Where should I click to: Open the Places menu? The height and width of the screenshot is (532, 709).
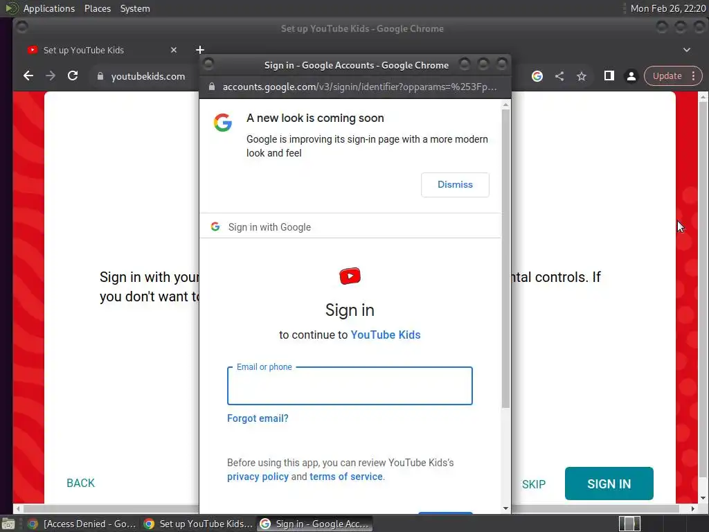pos(97,8)
